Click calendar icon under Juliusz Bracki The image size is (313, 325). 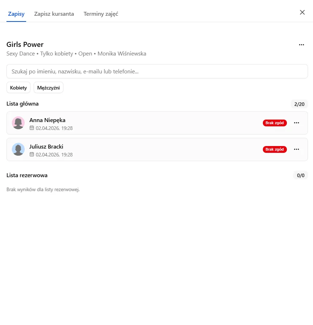[32, 154]
